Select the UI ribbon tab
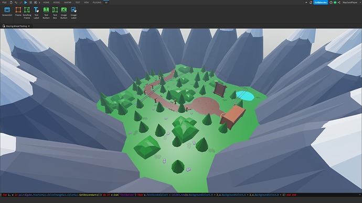This screenshot has height=203, width=362. [106, 2]
